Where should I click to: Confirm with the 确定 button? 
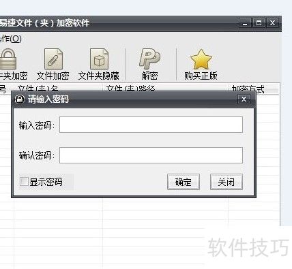tap(184, 182)
